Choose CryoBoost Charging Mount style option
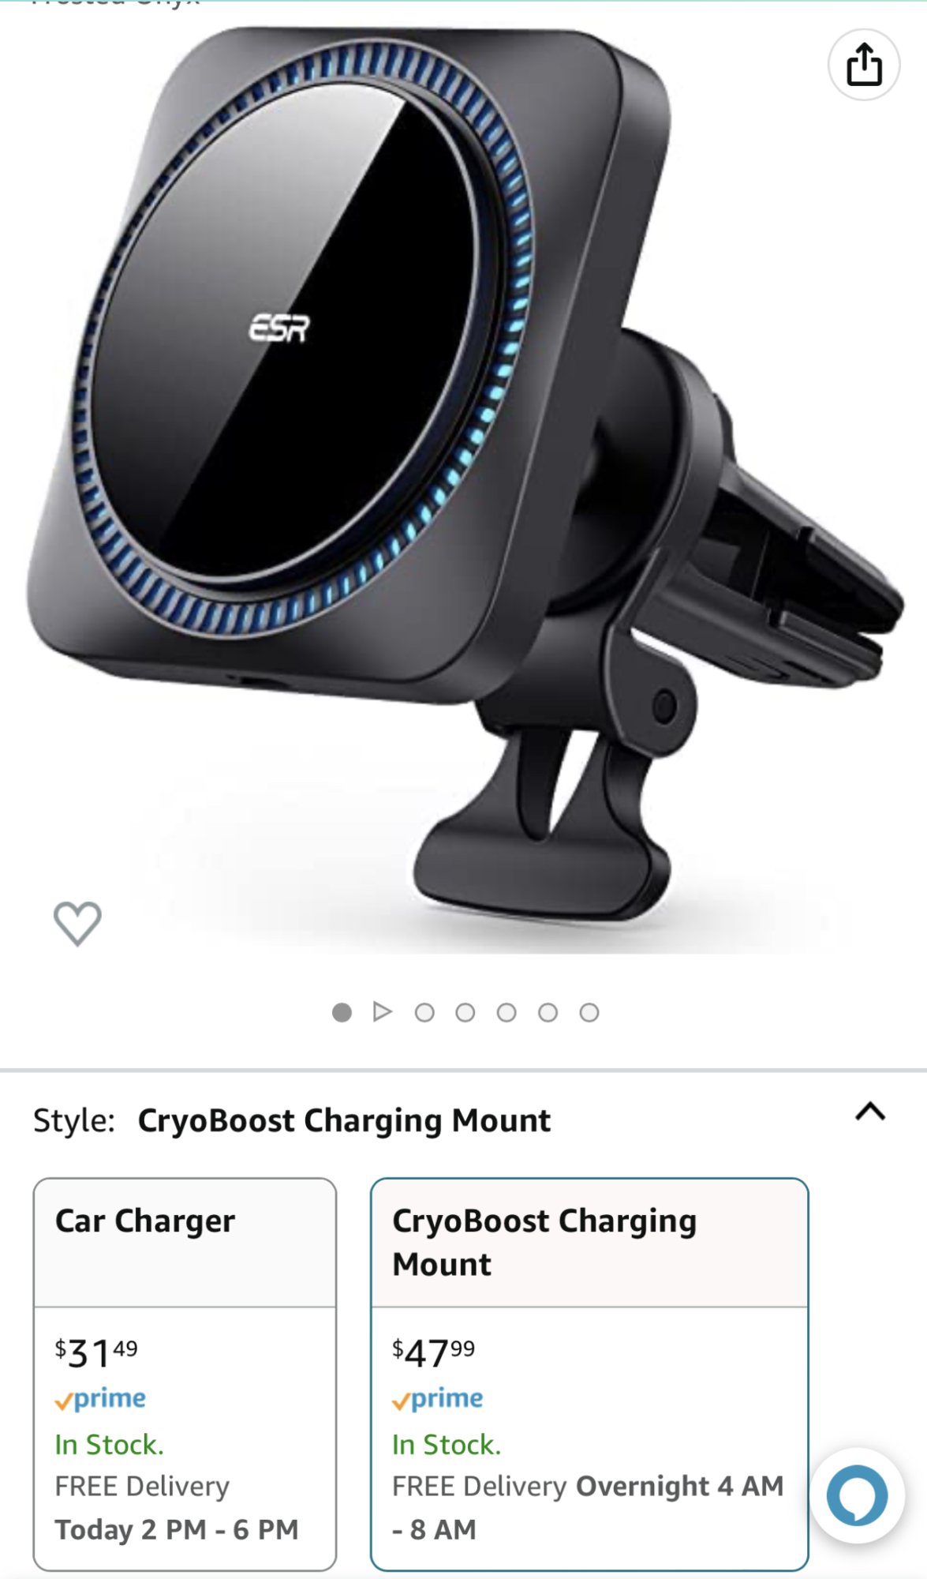927x1579 pixels. click(589, 1374)
